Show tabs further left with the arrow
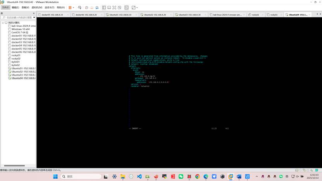 click(317, 14)
